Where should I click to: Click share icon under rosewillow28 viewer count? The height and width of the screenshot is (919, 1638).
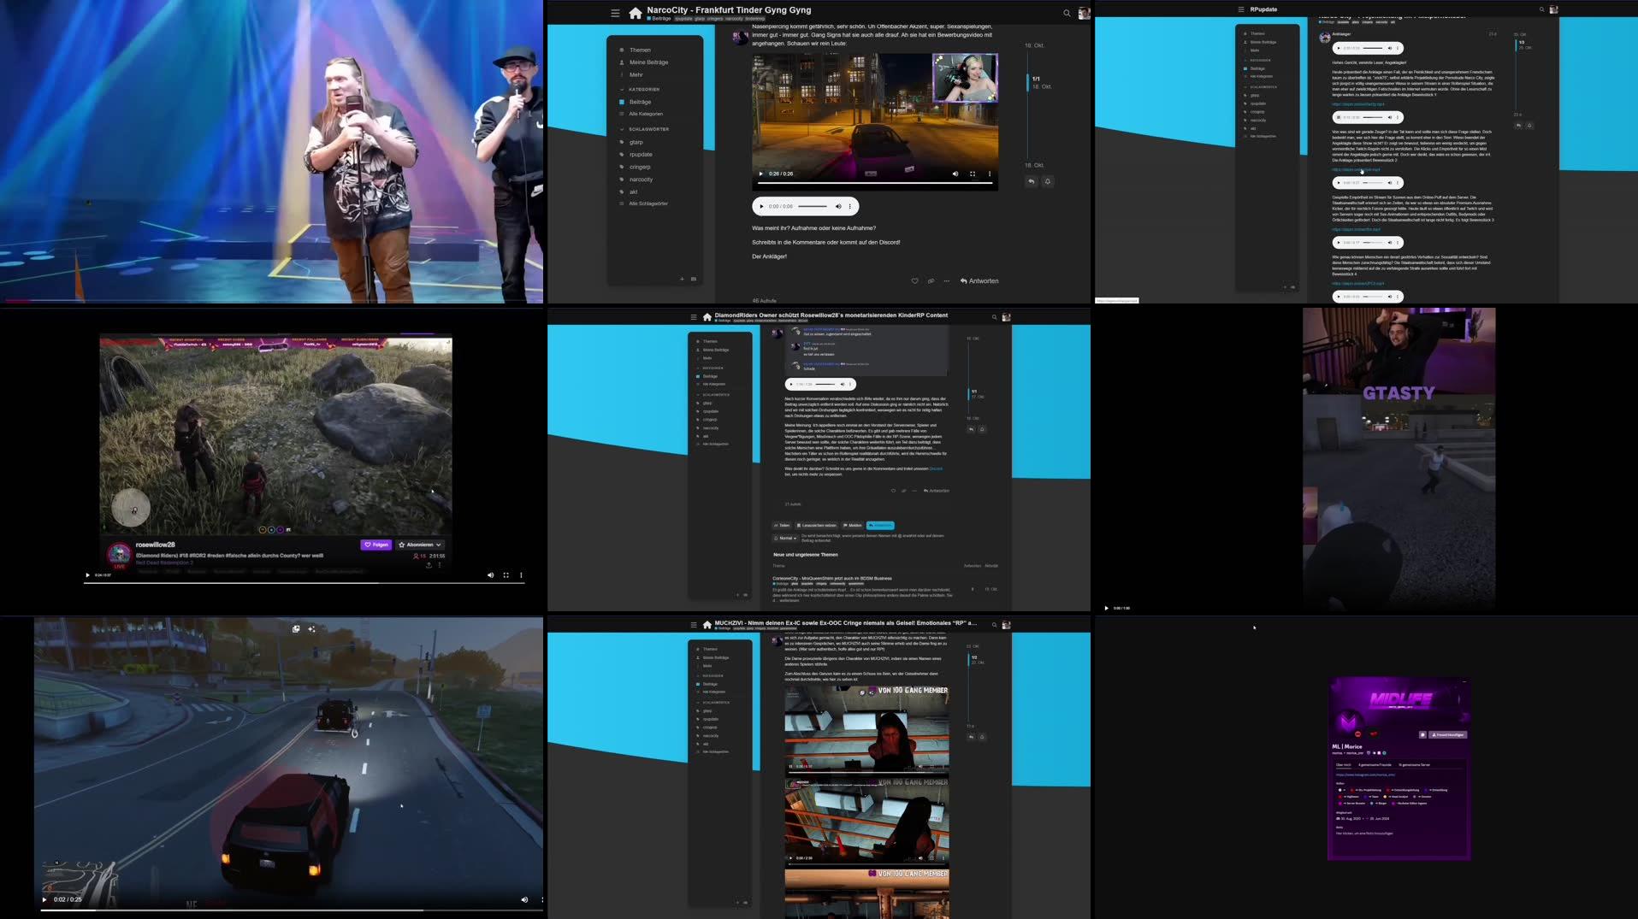tap(429, 565)
